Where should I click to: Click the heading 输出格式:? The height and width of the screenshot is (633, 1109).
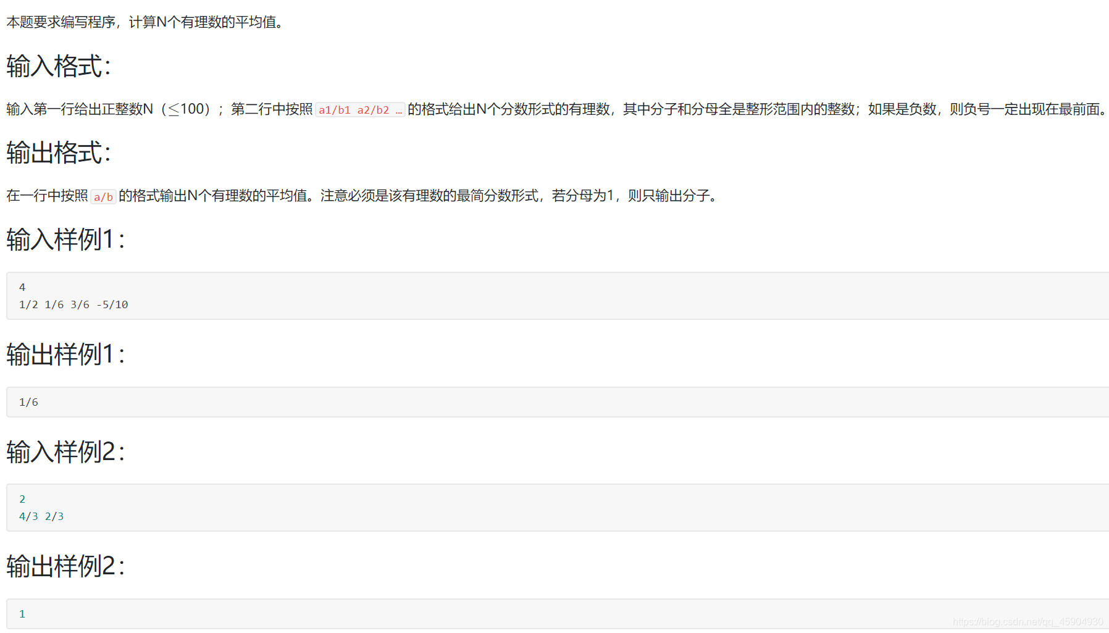(x=59, y=153)
